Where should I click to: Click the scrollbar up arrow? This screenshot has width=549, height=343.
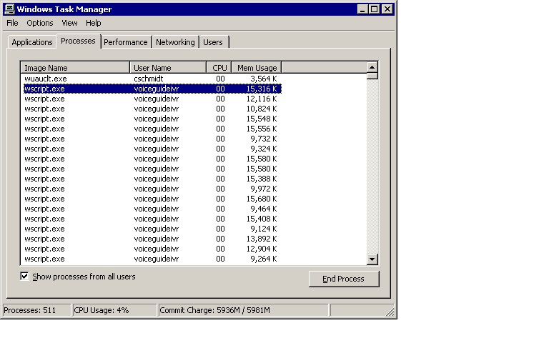(372, 67)
